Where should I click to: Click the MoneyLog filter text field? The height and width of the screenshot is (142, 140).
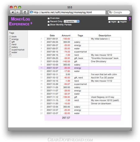(x=117, y=18)
